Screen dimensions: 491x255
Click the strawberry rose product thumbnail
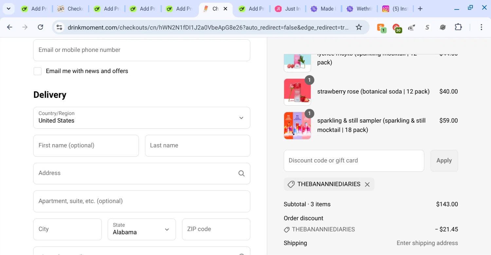coord(297,92)
